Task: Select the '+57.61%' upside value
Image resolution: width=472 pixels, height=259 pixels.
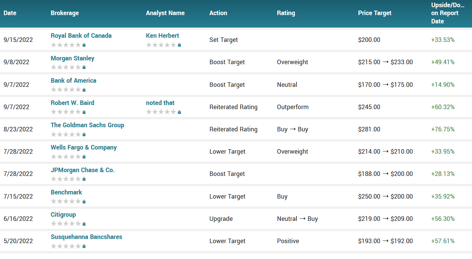Action: pos(443,241)
